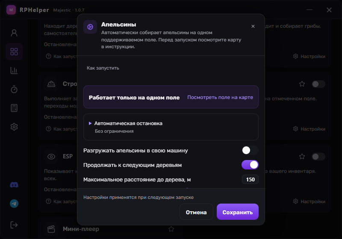
Task: Open the Telegram icon in sidebar
Action: (x=14, y=204)
